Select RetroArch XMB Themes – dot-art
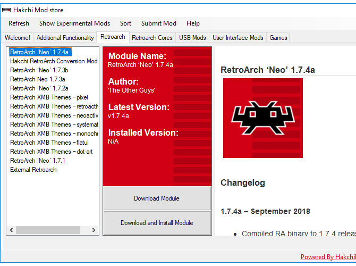The image size is (356, 266). click(x=52, y=152)
